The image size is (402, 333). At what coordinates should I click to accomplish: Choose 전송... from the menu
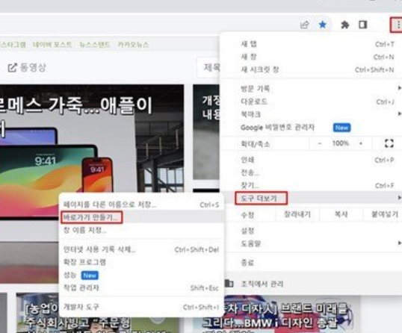point(311,172)
